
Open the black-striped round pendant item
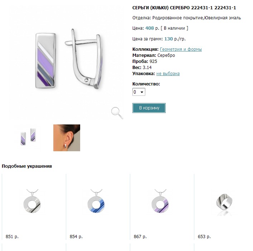click(32, 202)
